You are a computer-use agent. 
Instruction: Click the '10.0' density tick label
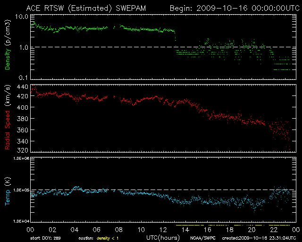pyautogui.click(x=22, y=17)
